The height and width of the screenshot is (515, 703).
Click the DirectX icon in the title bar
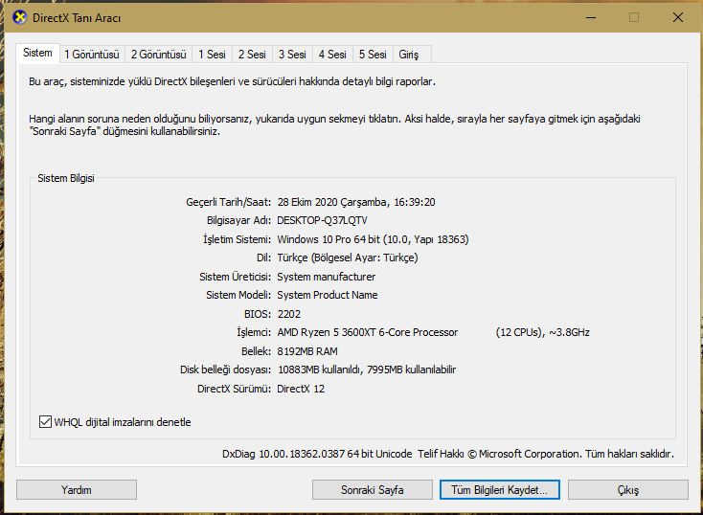point(19,17)
